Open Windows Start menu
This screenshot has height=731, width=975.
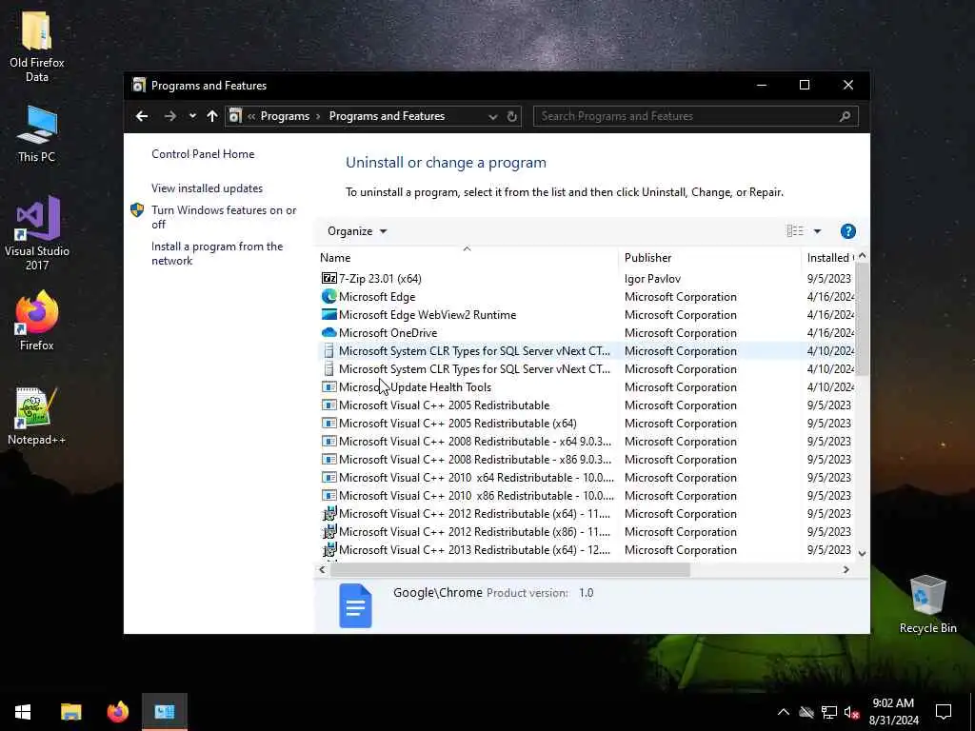pyautogui.click(x=23, y=712)
